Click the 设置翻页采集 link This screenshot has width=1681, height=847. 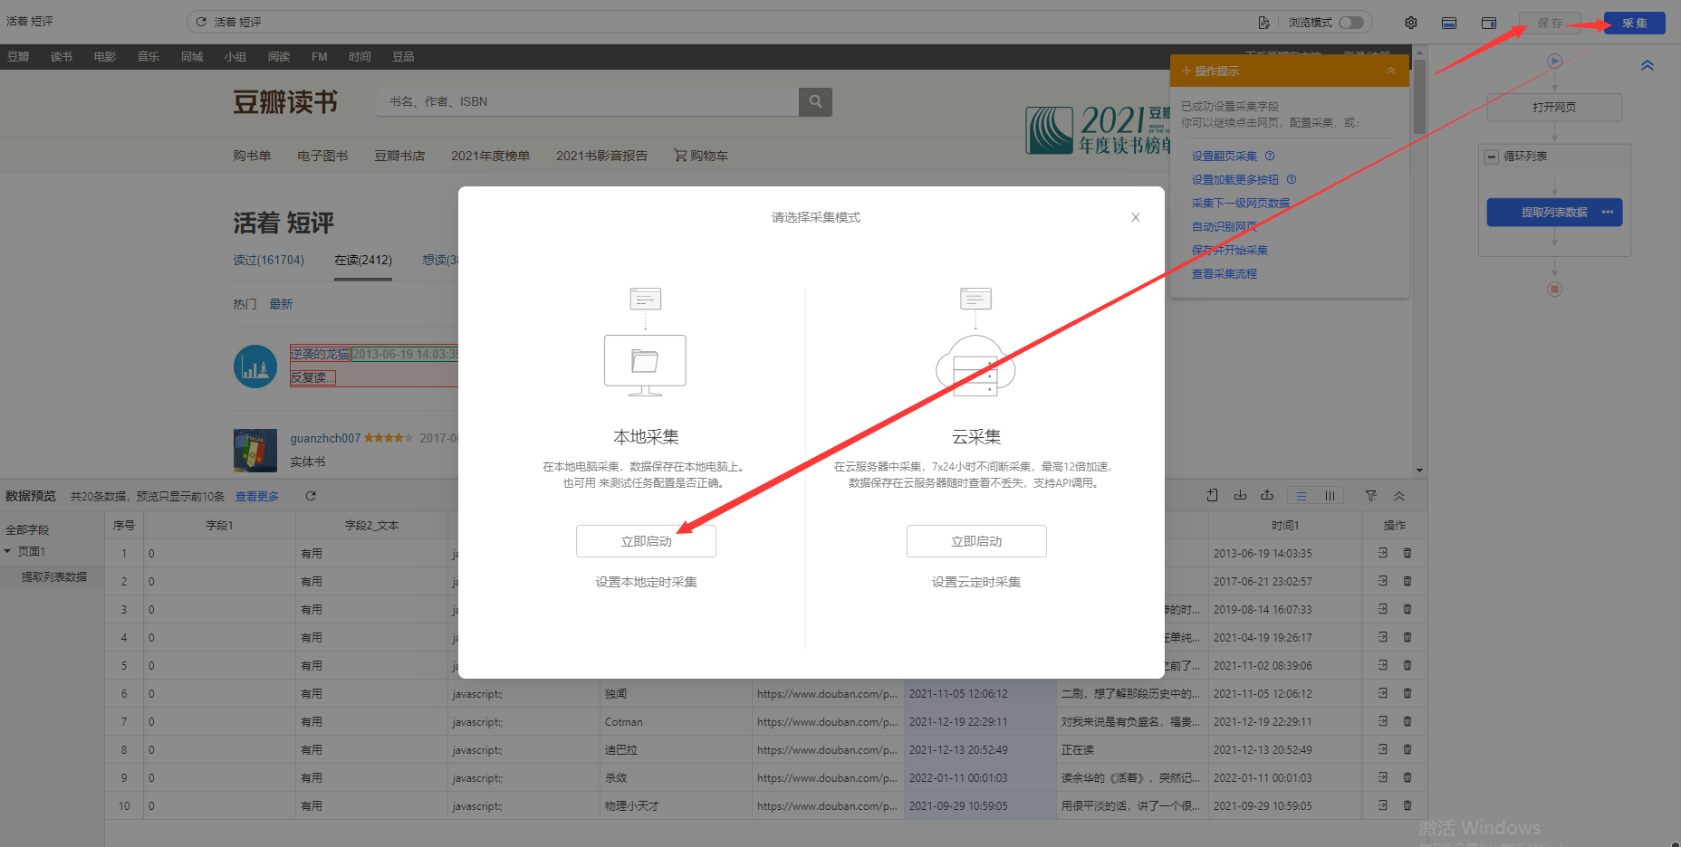point(1225,156)
